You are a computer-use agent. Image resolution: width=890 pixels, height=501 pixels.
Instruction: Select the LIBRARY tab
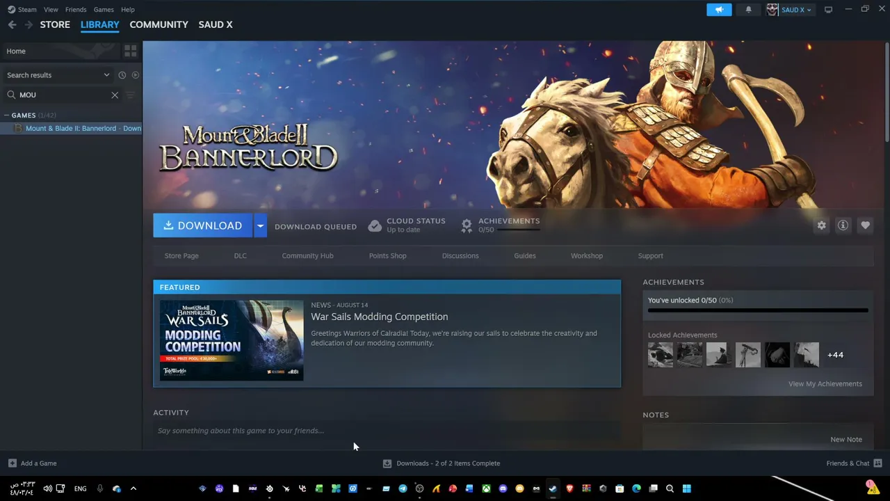click(100, 24)
